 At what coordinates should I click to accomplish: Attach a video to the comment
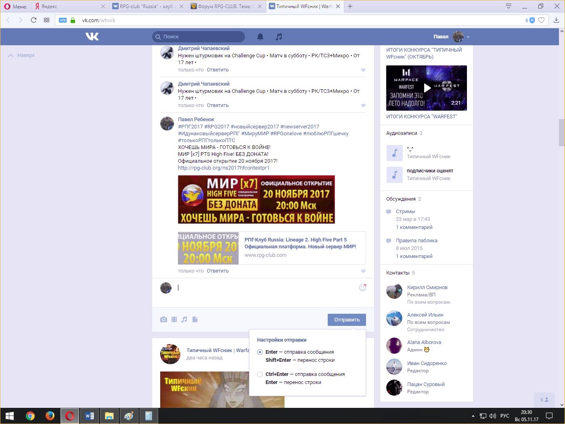174,319
